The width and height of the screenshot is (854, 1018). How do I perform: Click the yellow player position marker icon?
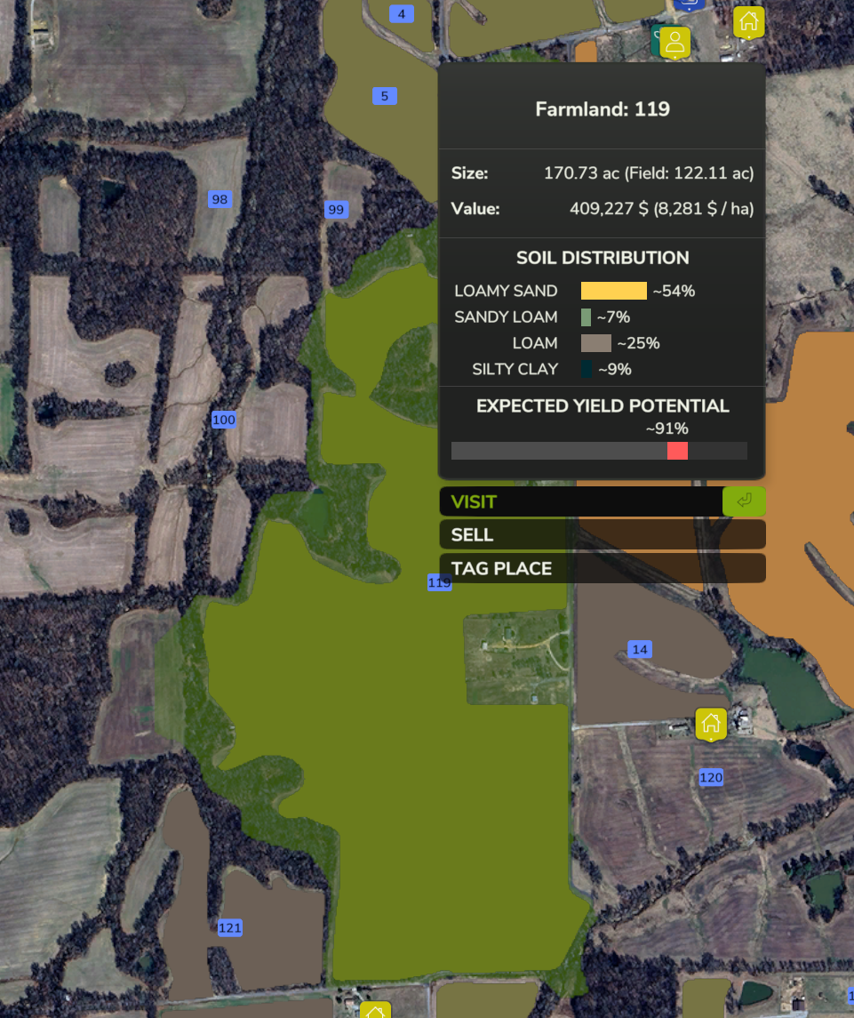[675, 41]
